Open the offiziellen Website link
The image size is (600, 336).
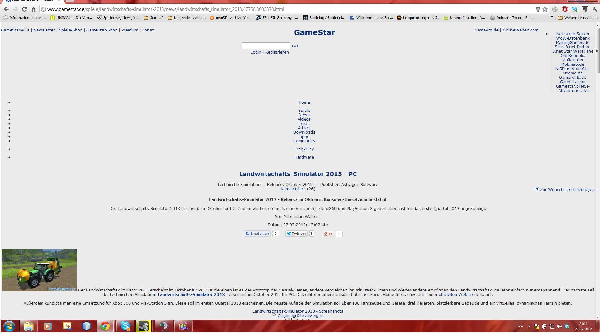456,295
